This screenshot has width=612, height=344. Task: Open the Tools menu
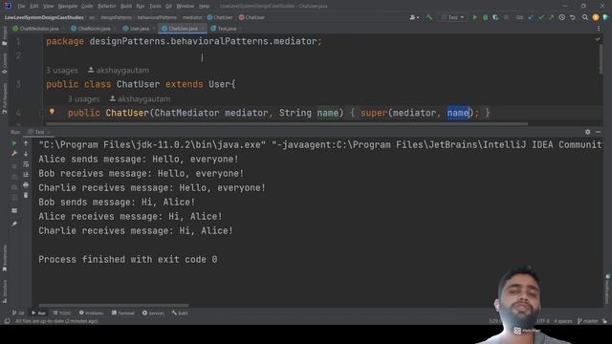coord(155,7)
